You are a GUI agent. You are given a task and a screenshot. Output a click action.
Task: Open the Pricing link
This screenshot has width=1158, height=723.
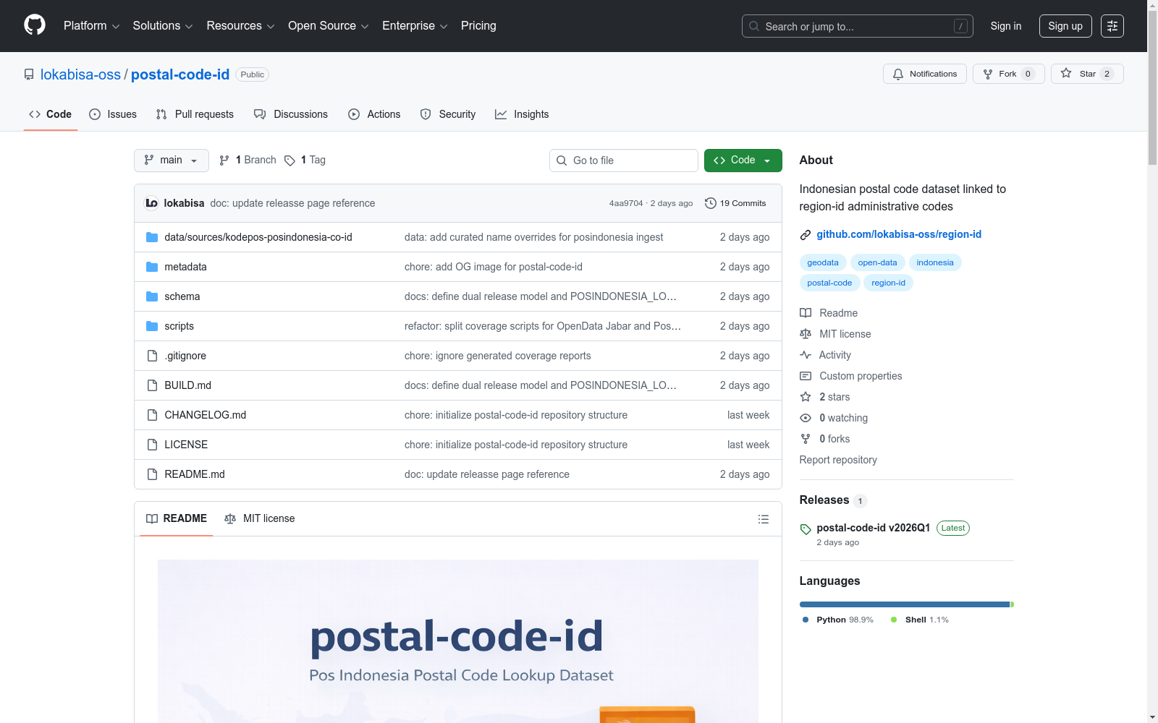click(478, 26)
